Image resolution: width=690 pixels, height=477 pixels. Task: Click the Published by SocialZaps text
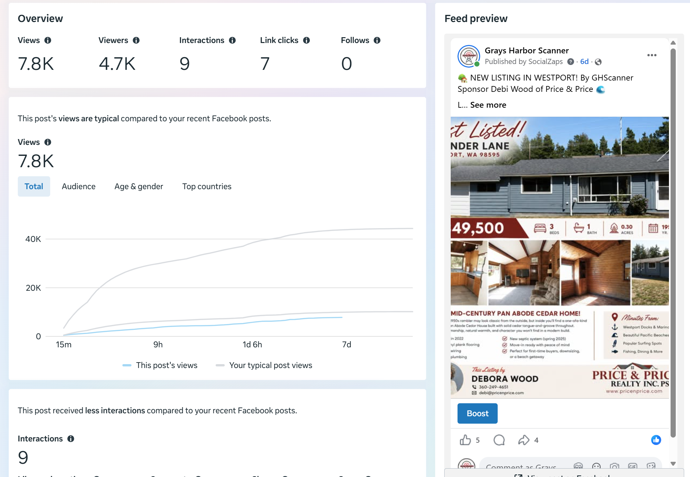[x=524, y=62]
